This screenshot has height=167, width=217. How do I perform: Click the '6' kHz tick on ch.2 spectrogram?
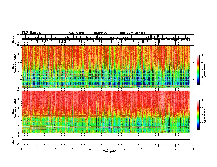19,108
